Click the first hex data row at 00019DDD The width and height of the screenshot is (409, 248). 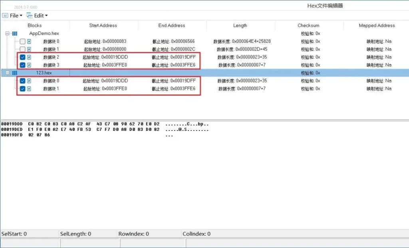click(80, 124)
